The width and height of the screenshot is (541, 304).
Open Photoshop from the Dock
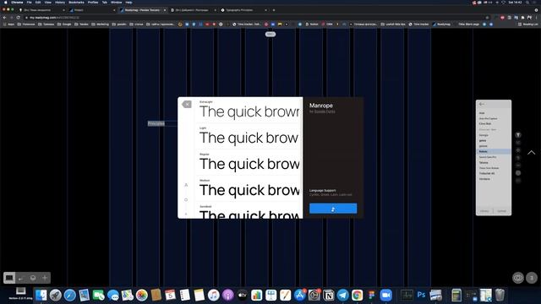(421, 295)
